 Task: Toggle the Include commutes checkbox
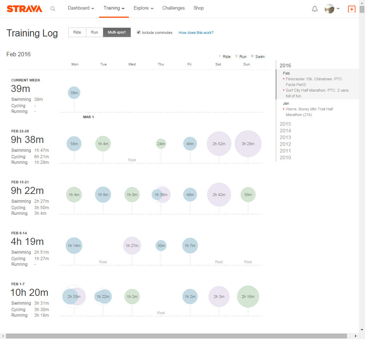point(139,32)
